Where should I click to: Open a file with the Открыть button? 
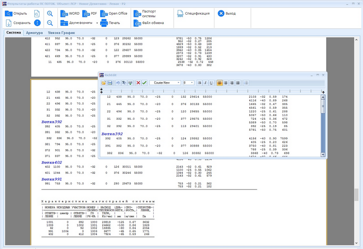pyautogui.click(x=16, y=14)
